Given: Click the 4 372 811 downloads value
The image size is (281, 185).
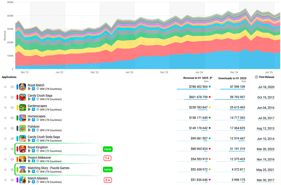Looking at the screenshot, I should pos(238,169).
